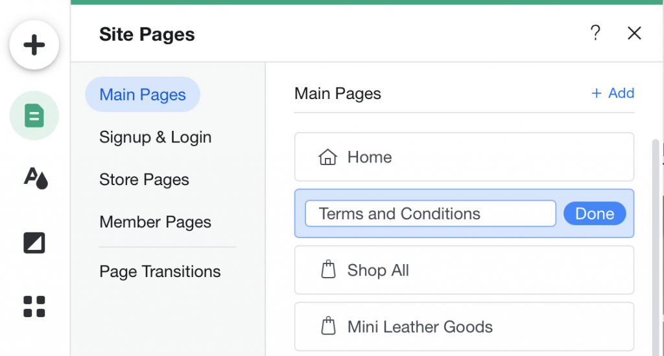
Task: Click the Home page house icon
Action: coord(327,157)
